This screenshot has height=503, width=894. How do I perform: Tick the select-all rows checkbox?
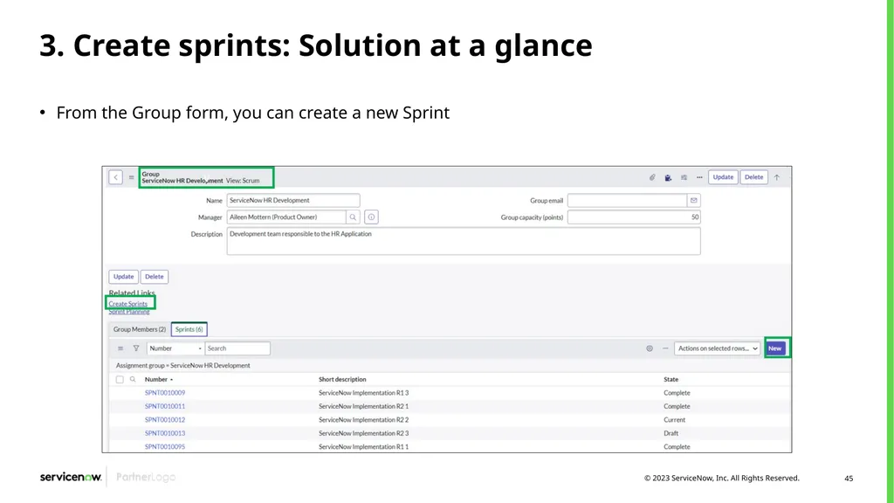[x=120, y=379]
